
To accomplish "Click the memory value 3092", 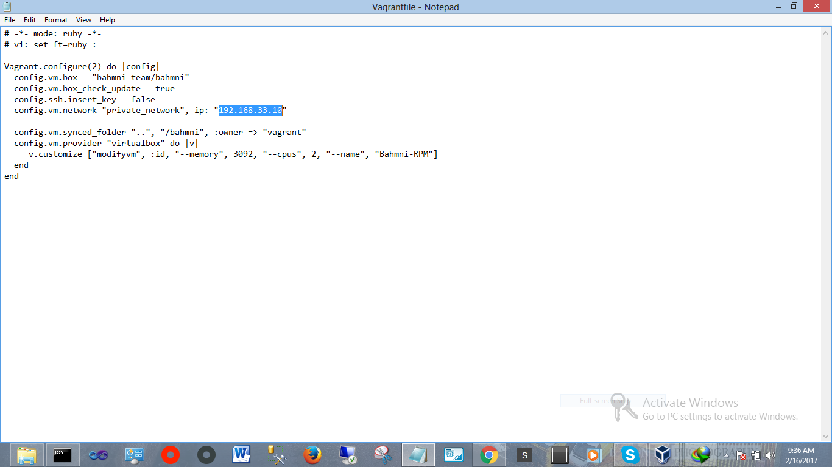I will 243,154.
